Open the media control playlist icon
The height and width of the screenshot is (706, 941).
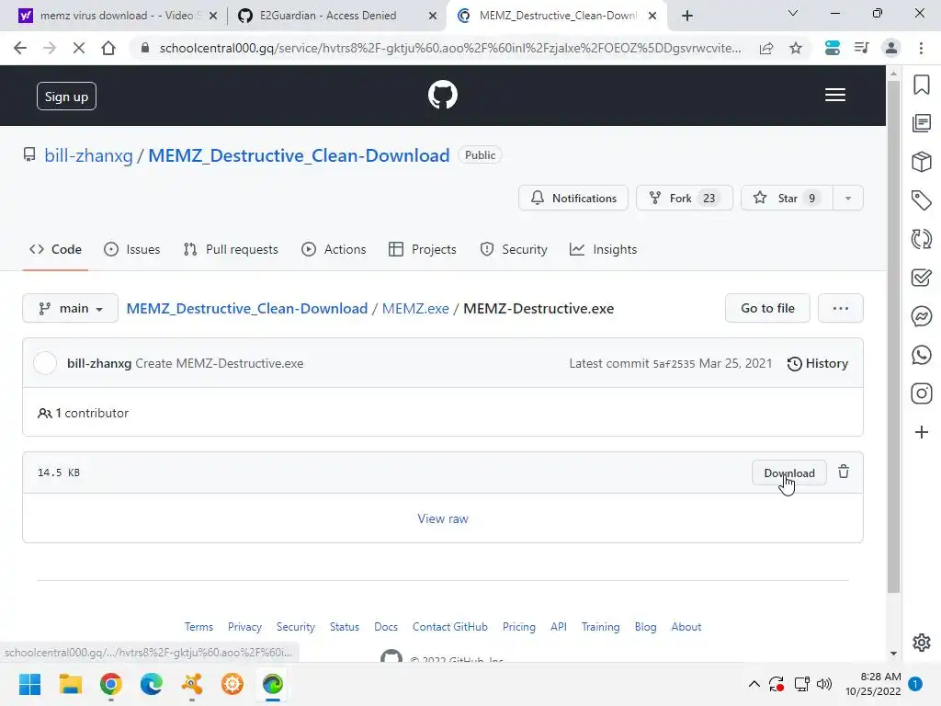tap(862, 48)
